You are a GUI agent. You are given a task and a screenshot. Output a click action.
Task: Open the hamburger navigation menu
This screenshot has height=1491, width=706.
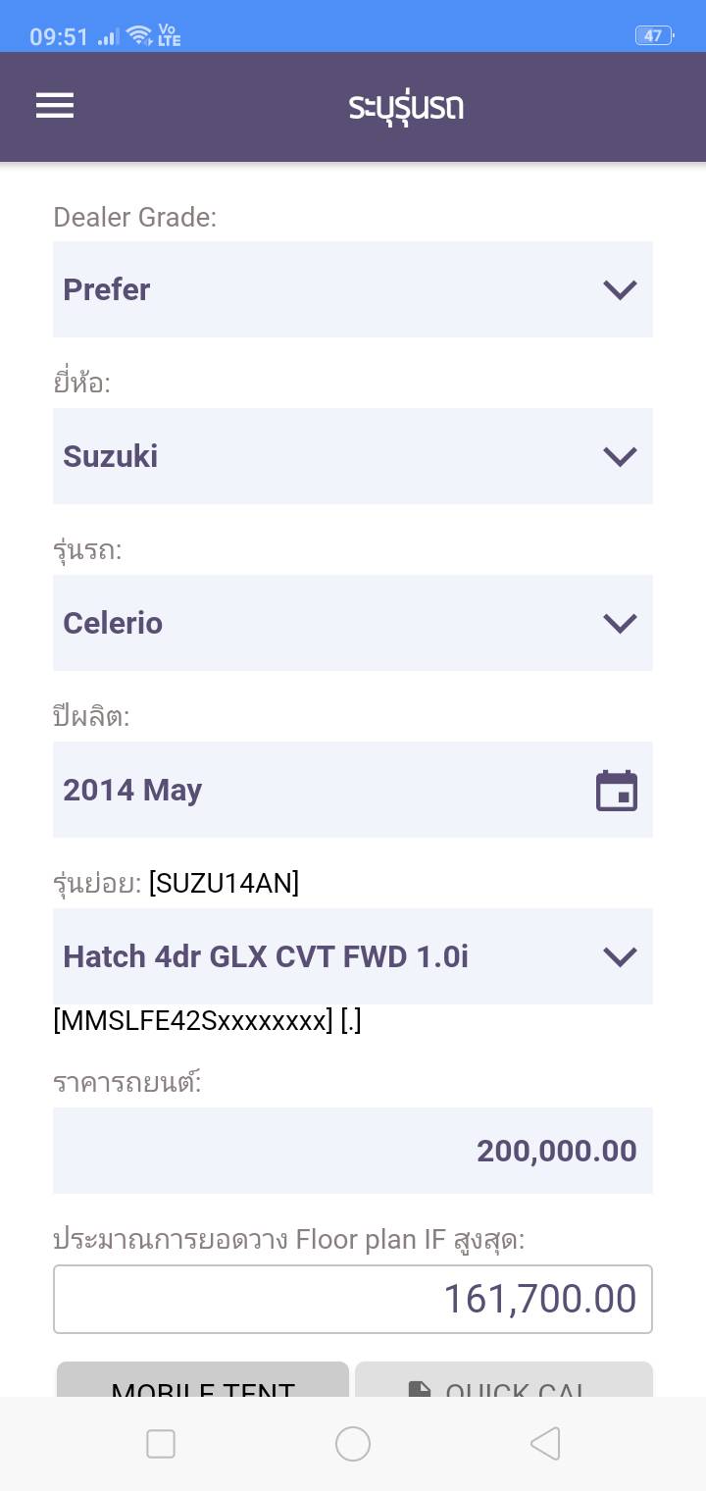[x=55, y=106]
